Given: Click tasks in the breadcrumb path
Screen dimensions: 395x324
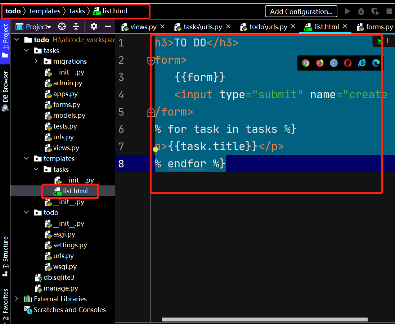Looking at the screenshot, I should 77,11.
